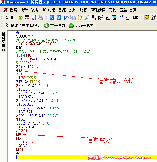Click the line 'T214 M6'
The height and width of the screenshot is (162, 157).
[24, 55]
